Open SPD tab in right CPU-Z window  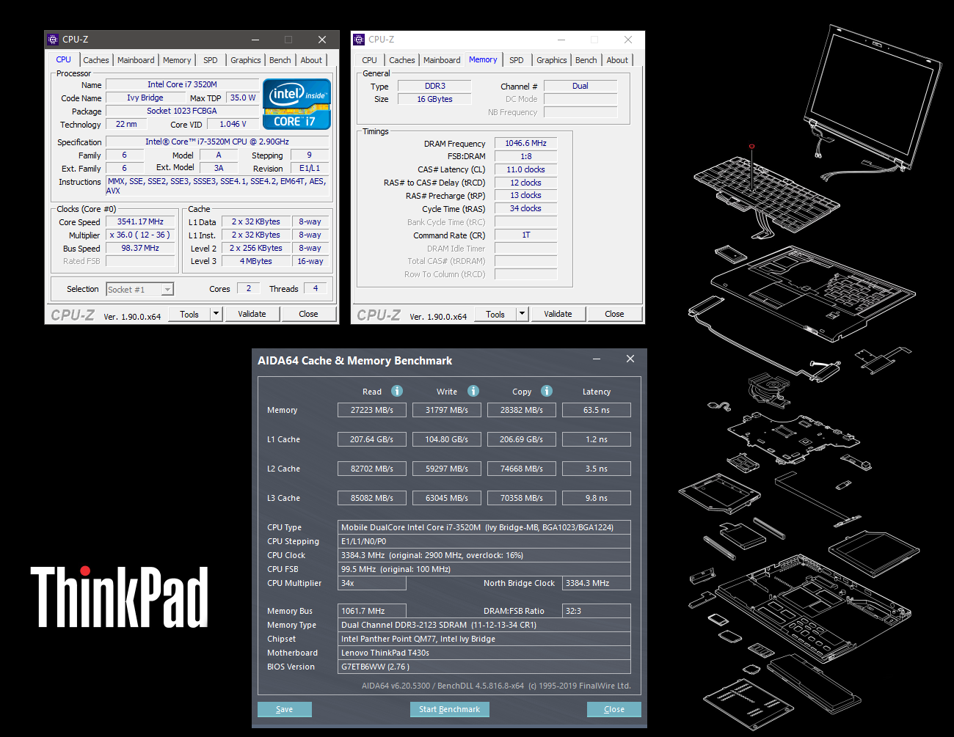point(517,60)
